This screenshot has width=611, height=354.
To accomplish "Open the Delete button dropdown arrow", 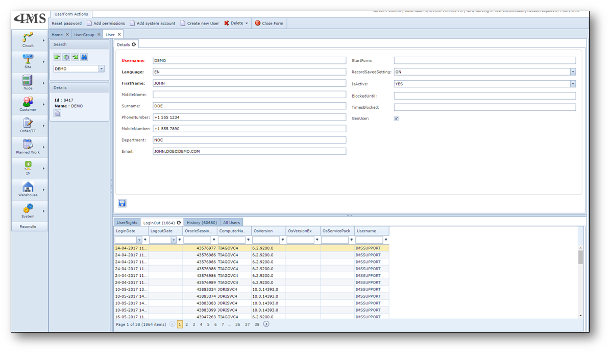I will tap(247, 23).
